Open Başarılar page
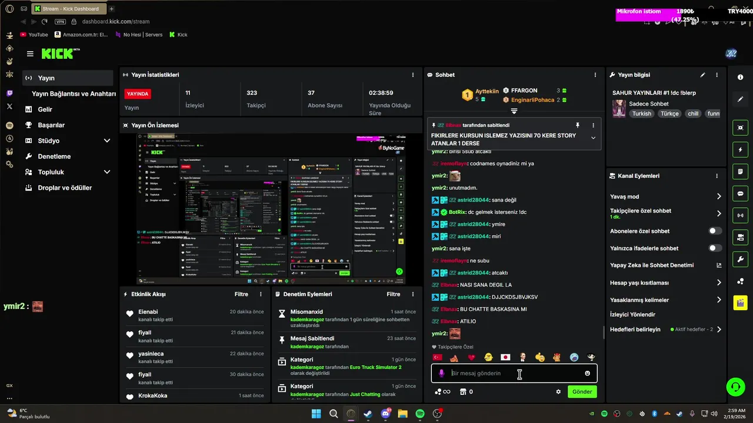753x423 pixels. [x=51, y=125]
